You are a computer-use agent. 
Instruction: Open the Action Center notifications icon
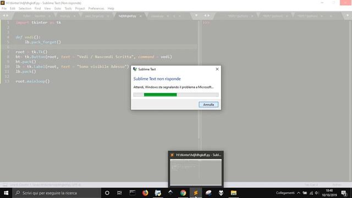pos(344,193)
